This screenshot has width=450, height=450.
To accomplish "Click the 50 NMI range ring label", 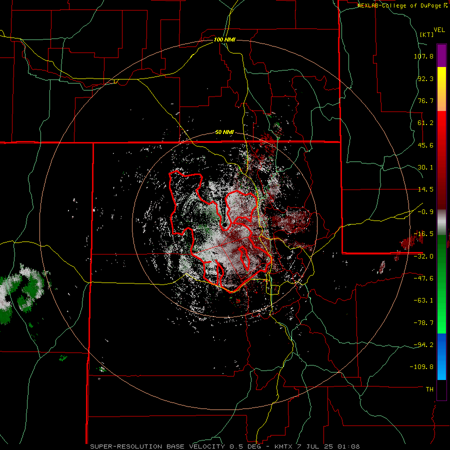I will coord(224,132).
